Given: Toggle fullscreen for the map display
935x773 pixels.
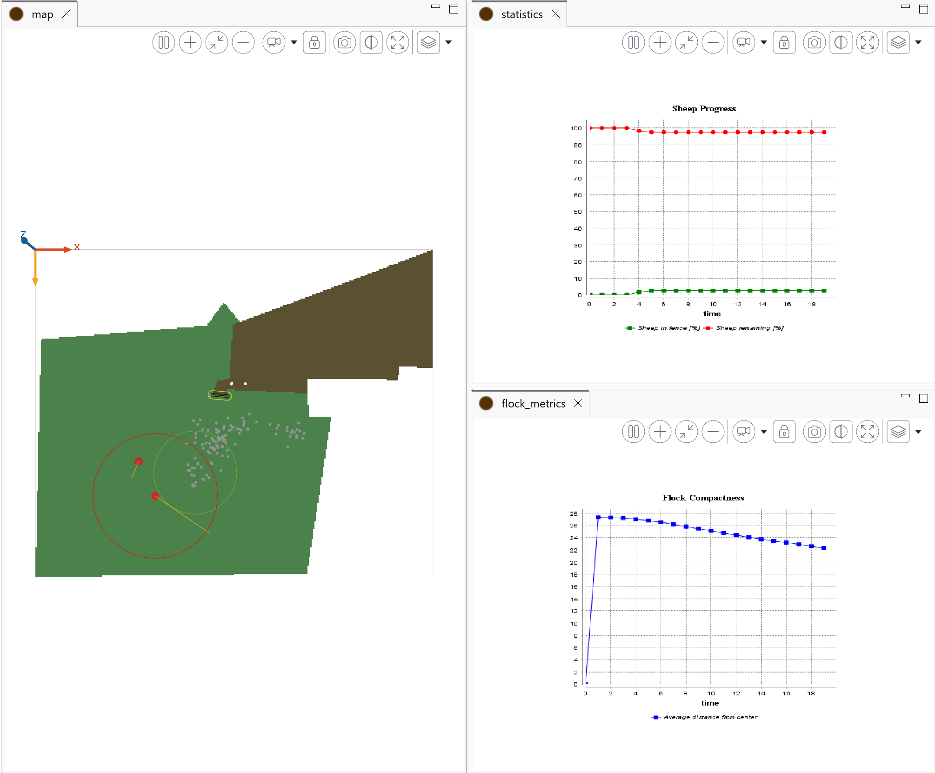Looking at the screenshot, I should click(398, 43).
